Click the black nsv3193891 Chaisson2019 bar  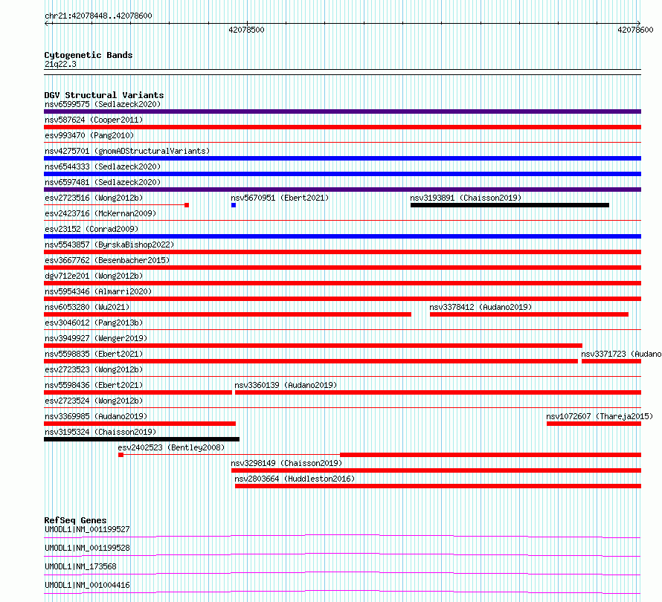click(x=510, y=205)
